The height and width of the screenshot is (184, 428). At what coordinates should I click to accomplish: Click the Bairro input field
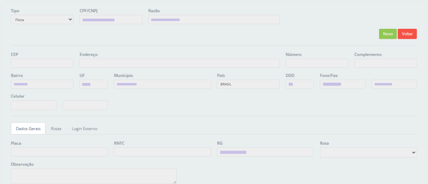(x=42, y=84)
